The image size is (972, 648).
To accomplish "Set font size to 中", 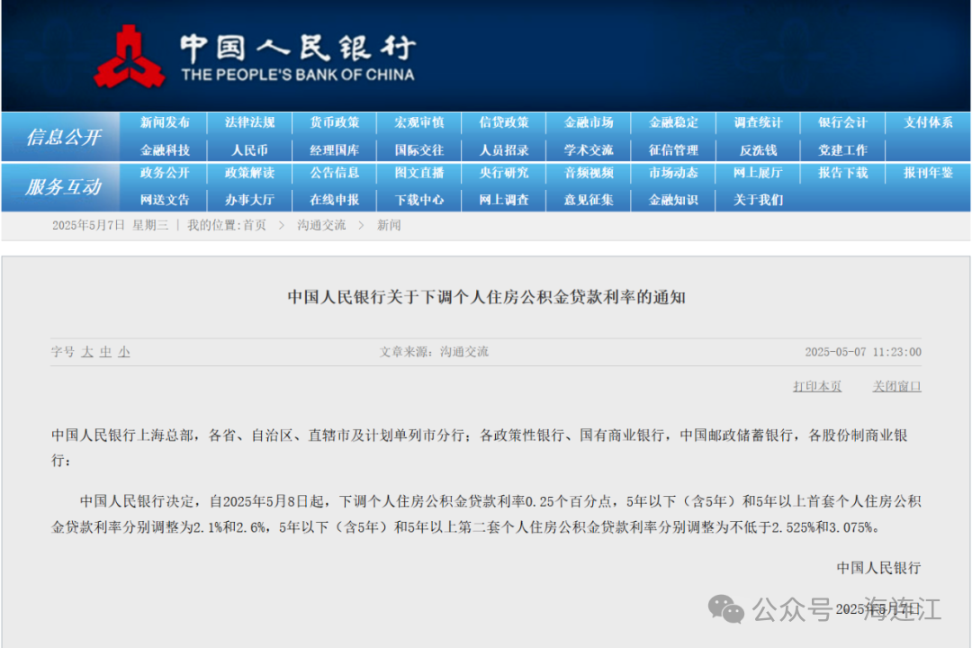I will [x=105, y=353].
